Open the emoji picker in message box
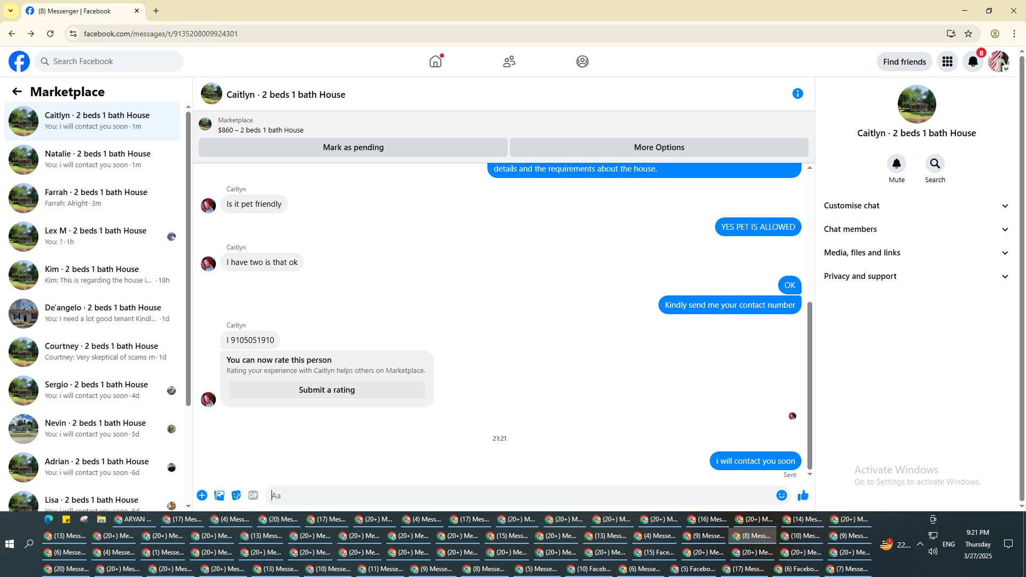1026x577 pixels. (x=782, y=495)
